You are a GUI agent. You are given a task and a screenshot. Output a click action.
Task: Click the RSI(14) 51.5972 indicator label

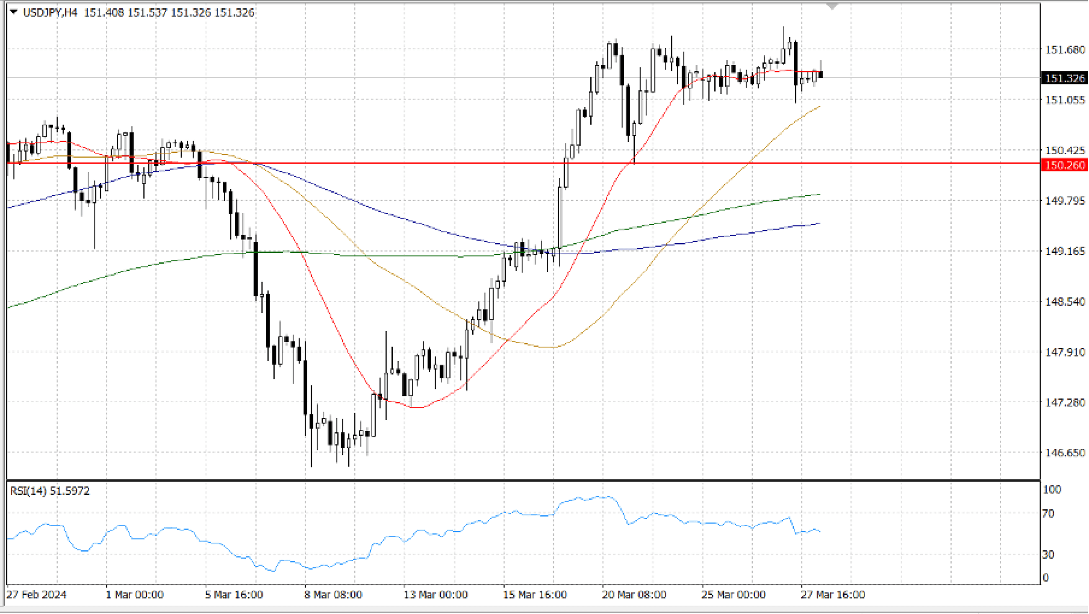click(50, 491)
